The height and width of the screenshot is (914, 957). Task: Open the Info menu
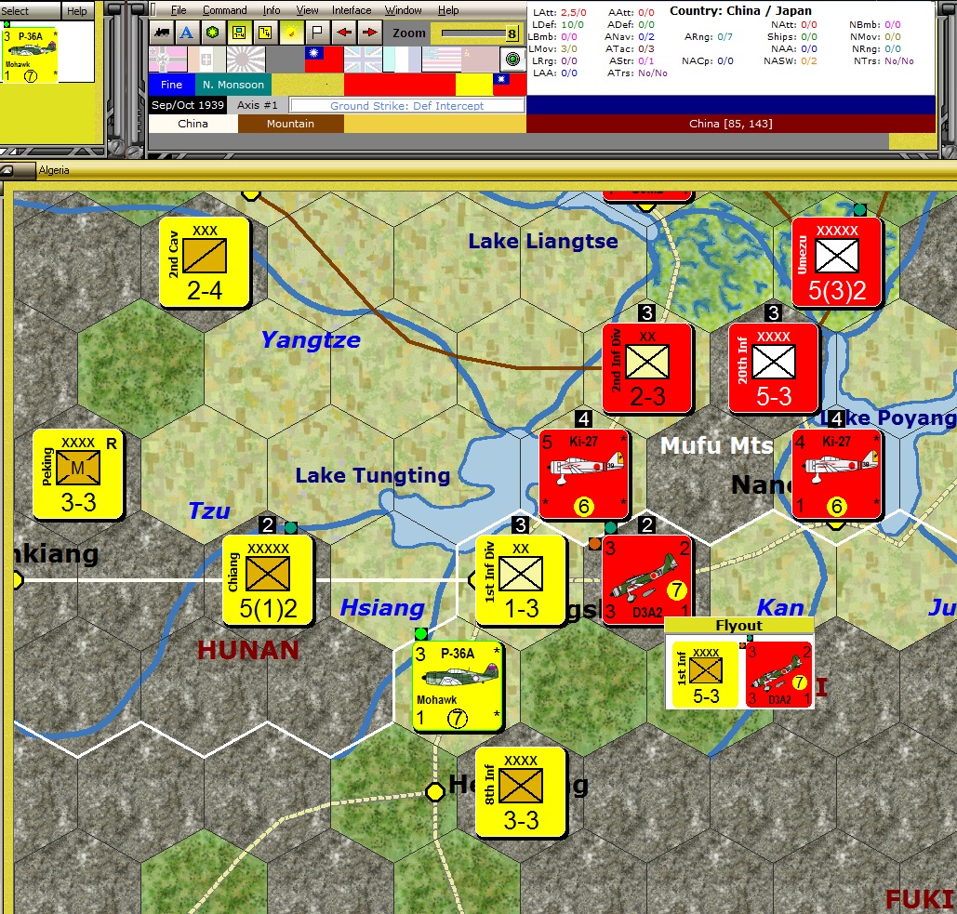[x=272, y=10]
